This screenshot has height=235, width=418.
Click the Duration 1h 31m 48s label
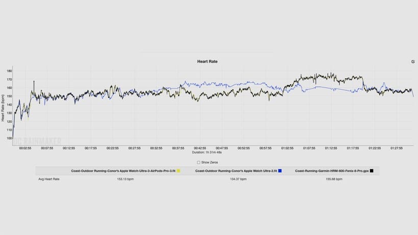(x=209, y=152)
